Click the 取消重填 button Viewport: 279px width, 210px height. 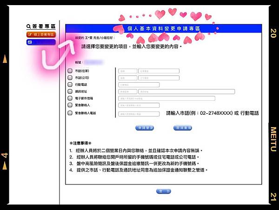(183, 128)
